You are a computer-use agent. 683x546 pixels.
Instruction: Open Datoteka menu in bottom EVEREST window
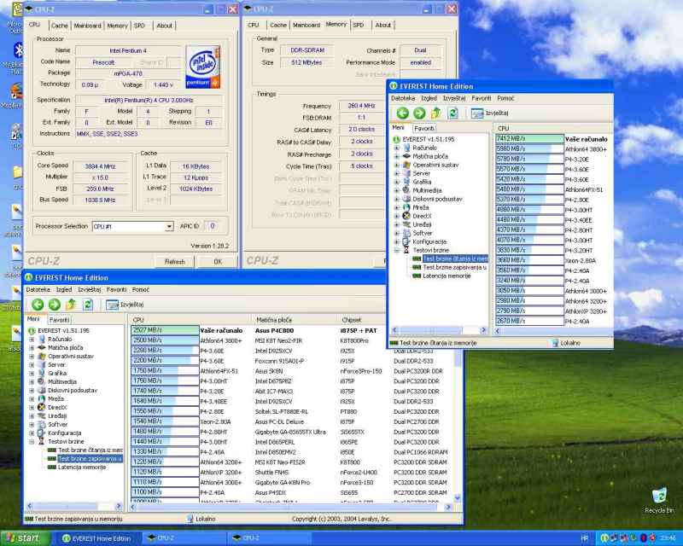(38, 289)
